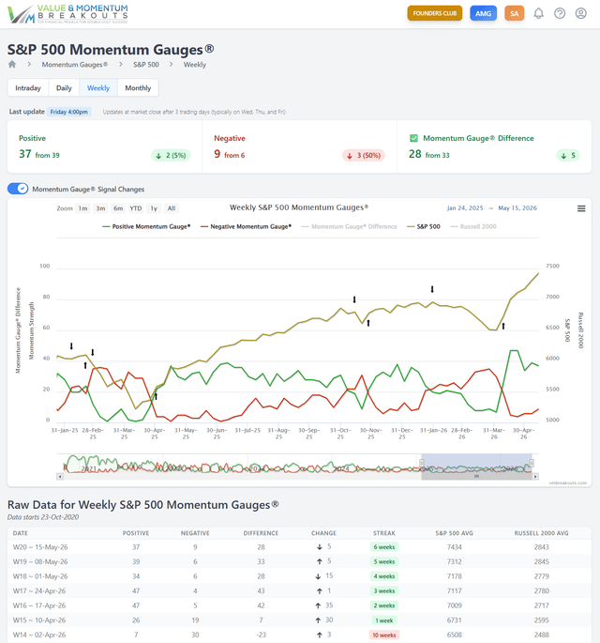Sort by S&P 500 AVG column header
Image resolution: width=600 pixels, height=643 pixels.
point(454,533)
